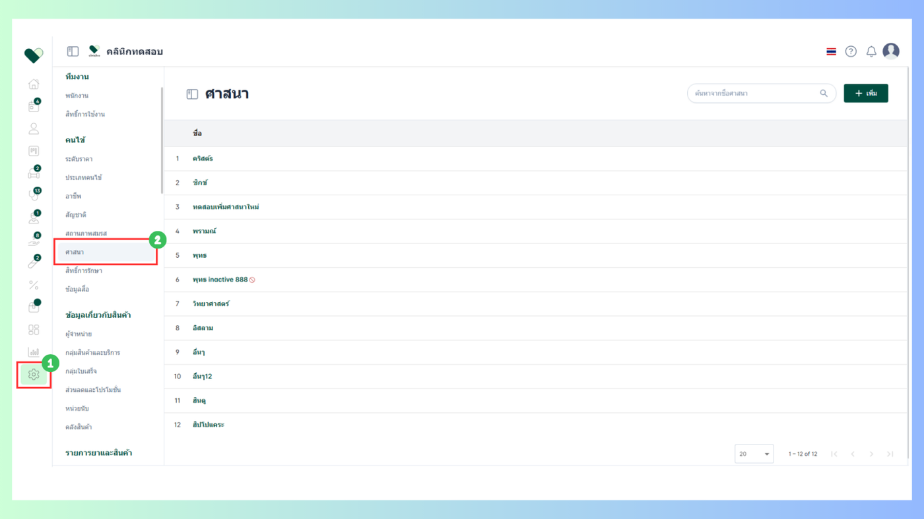The width and height of the screenshot is (924, 519).
Task: Open หน่วยนับ in settings menu
Action: click(77, 408)
